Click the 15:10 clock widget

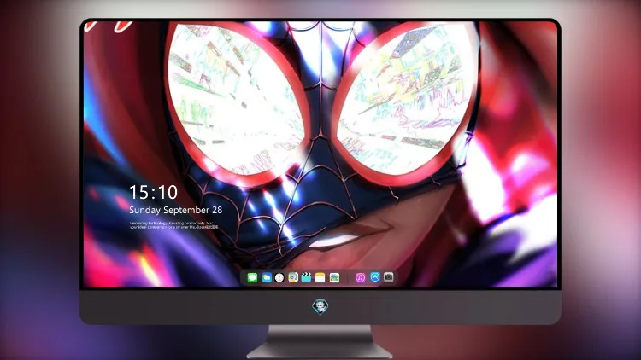pyautogui.click(x=153, y=192)
